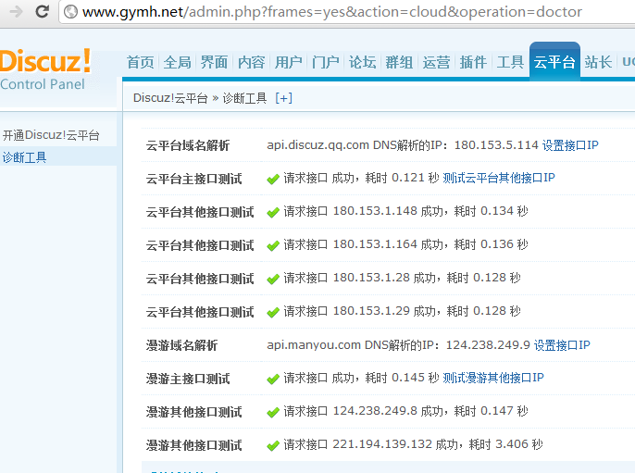The width and height of the screenshot is (635, 473).
Task: Open the 内容 menu tab
Action: pos(252,62)
